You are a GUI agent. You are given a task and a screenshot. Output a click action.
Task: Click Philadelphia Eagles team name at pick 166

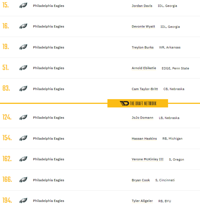[x=48, y=180]
